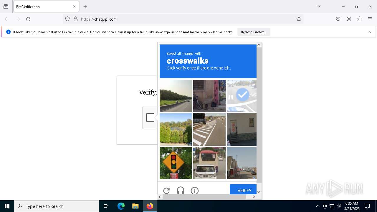This screenshot has height=212, width=377.
Task: Focus the chequpi.com address bar
Action: (x=183, y=19)
